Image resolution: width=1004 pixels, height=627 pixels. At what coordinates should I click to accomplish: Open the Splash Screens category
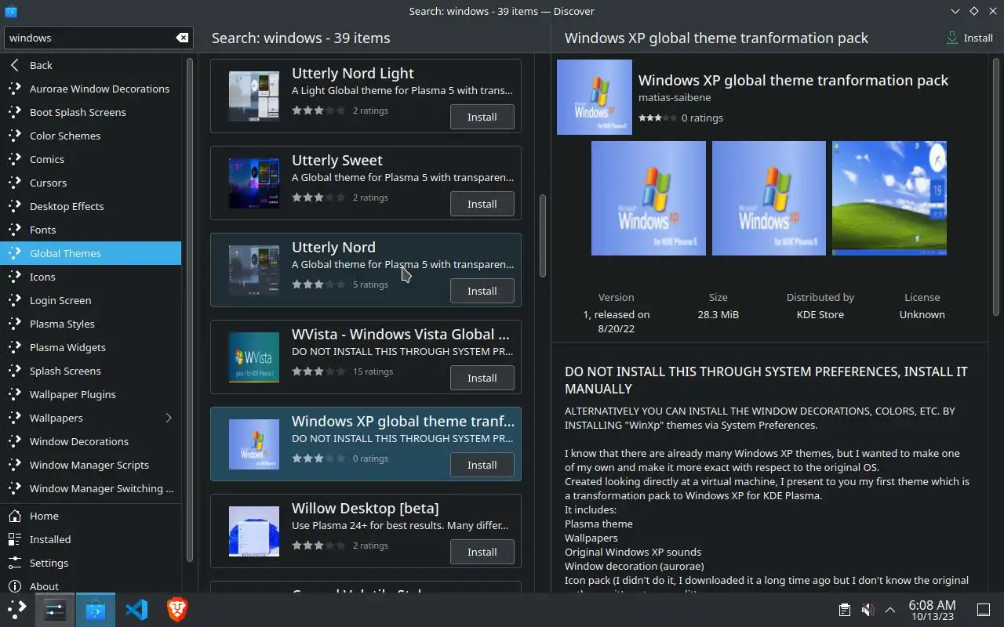pos(90,371)
